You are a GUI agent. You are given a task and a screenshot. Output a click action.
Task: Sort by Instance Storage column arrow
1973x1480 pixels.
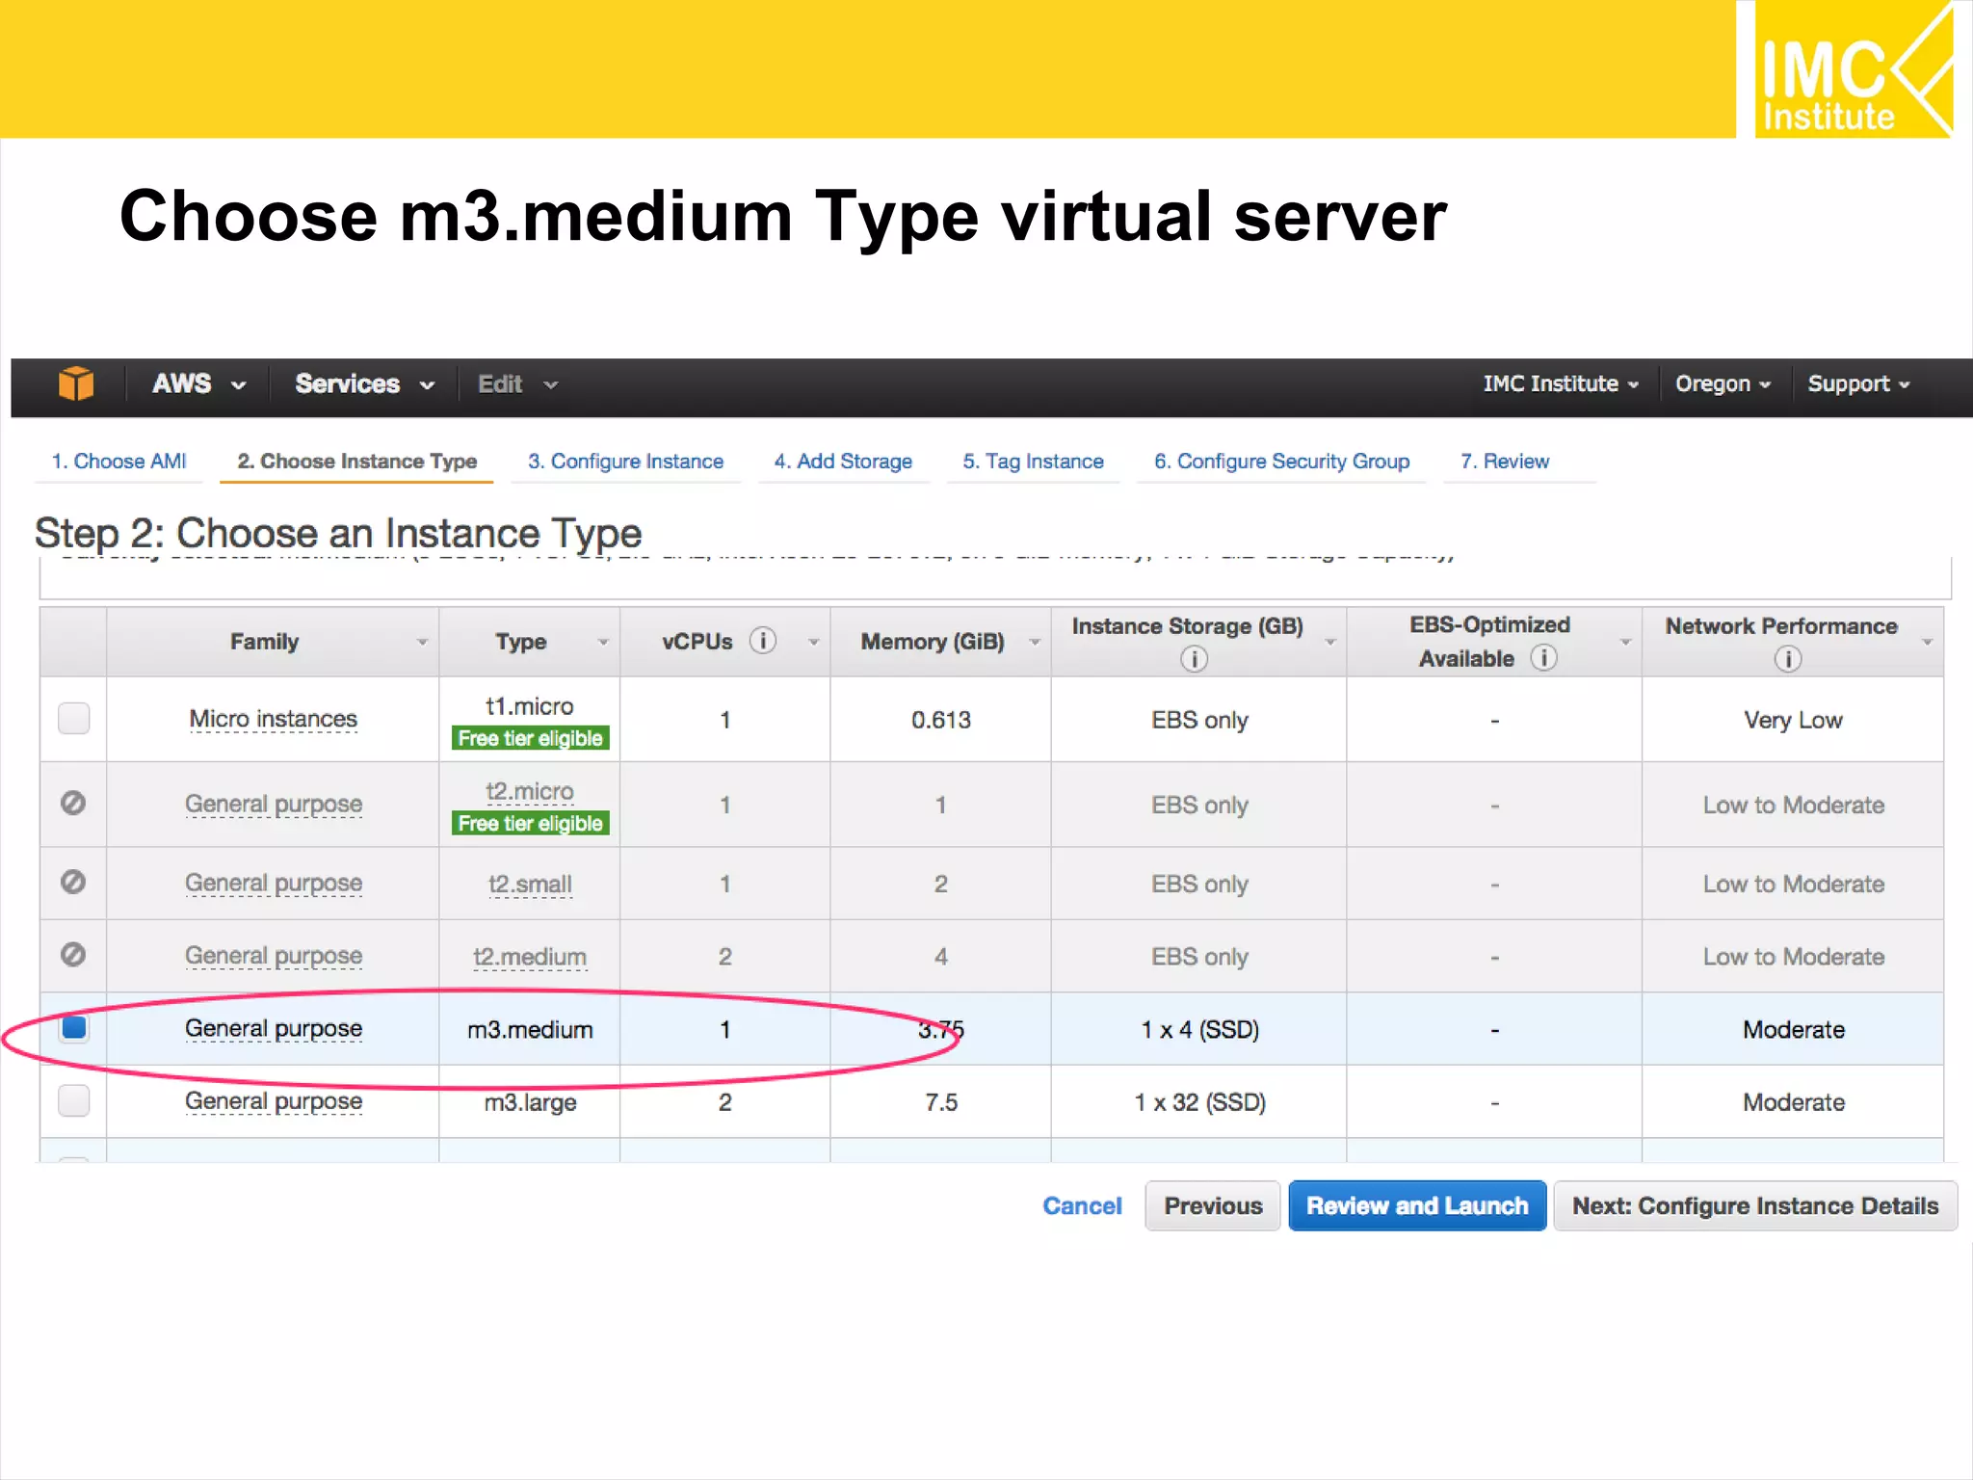pyautogui.click(x=1329, y=642)
